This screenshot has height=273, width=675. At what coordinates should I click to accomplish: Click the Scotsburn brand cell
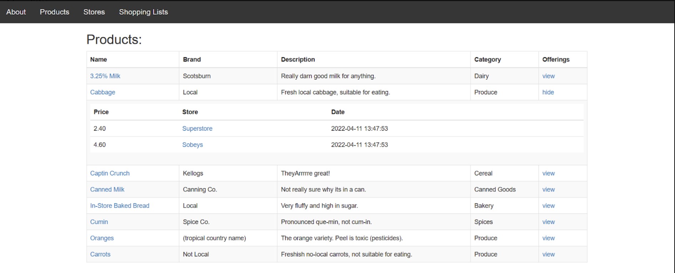tap(228, 76)
